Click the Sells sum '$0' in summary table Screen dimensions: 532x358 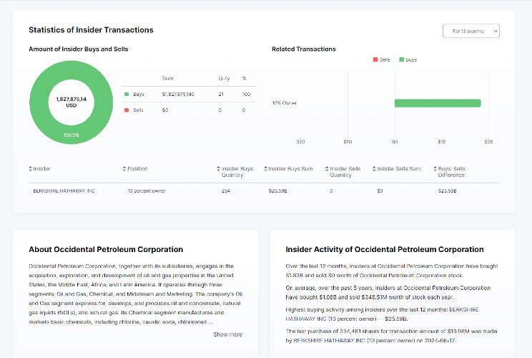click(165, 110)
